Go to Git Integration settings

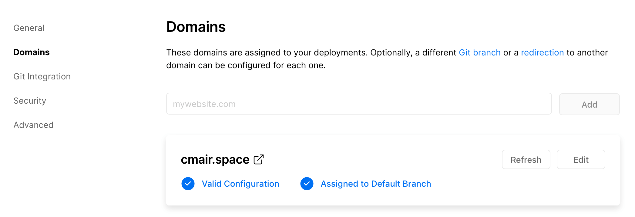click(42, 76)
